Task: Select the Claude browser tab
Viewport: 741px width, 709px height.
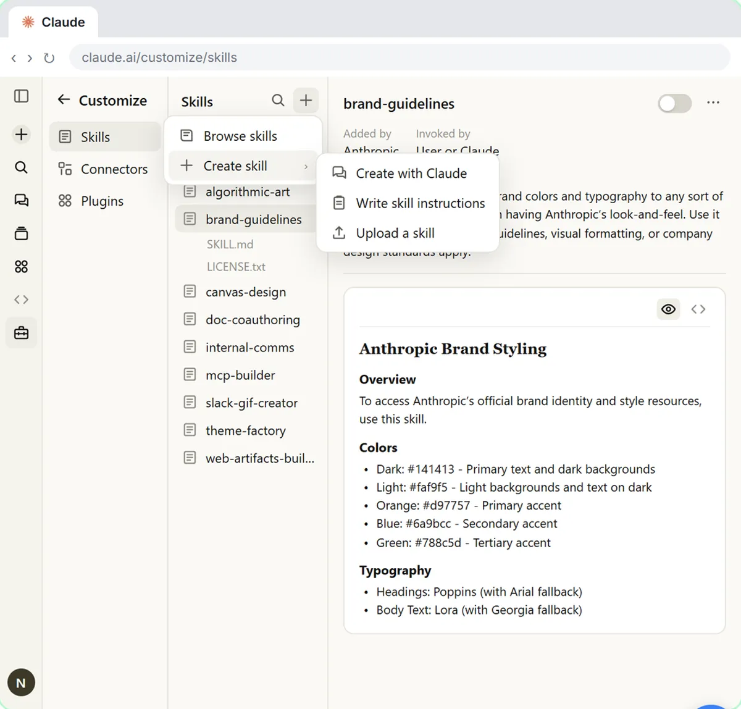Action: tap(53, 22)
